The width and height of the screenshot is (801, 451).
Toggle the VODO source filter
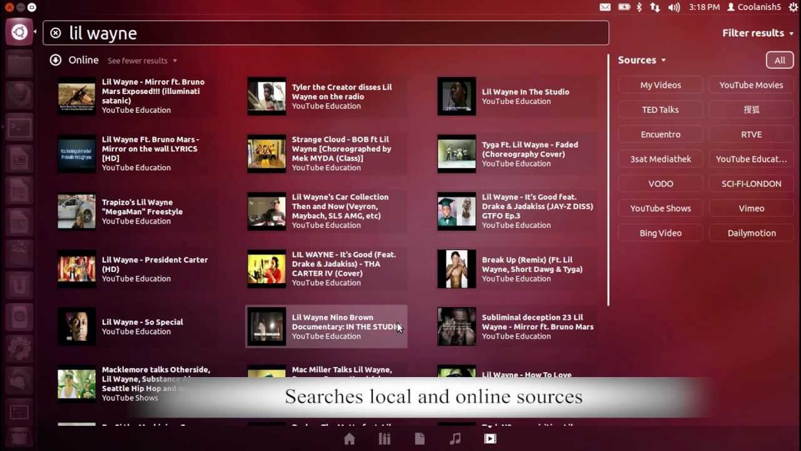point(660,184)
